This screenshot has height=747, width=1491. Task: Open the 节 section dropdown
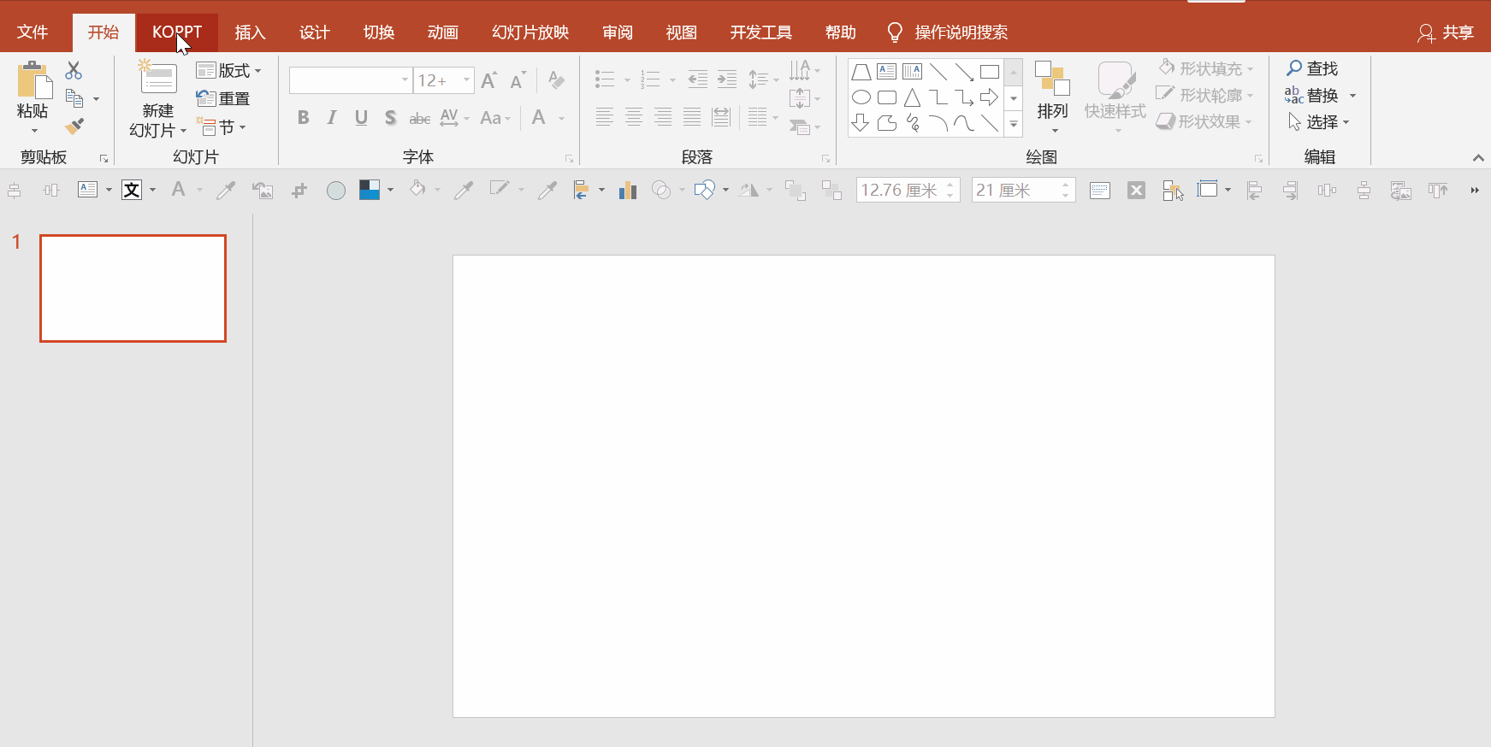point(222,127)
